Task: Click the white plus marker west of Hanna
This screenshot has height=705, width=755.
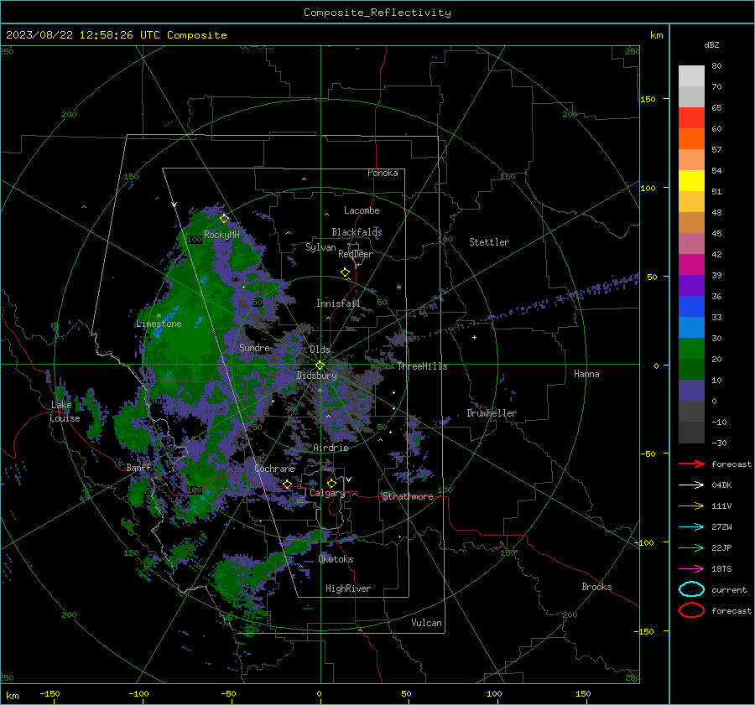Action: pos(474,337)
